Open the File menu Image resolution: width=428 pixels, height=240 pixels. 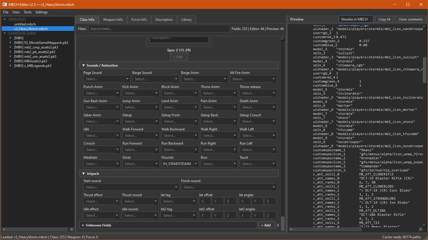(x=6, y=12)
